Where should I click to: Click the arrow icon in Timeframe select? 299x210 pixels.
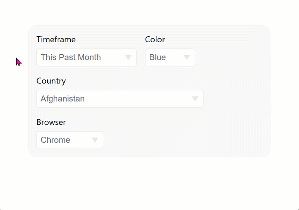[128, 57]
